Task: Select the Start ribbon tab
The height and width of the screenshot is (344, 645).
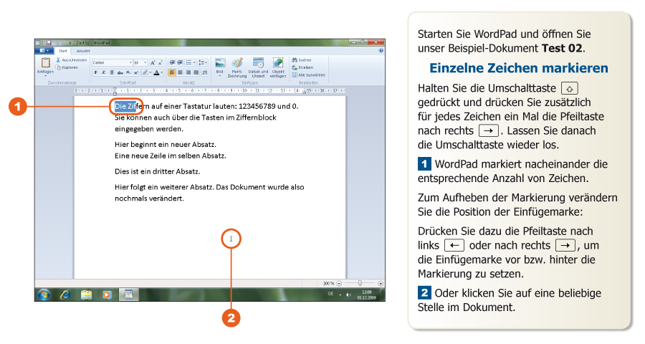Action: click(63, 51)
